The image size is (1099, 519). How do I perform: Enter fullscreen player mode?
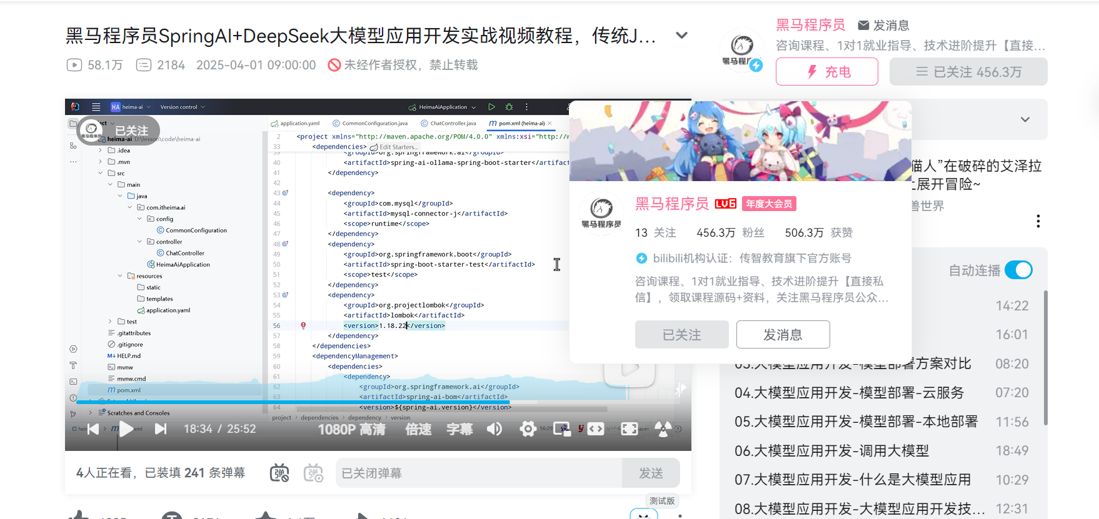click(x=630, y=429)
